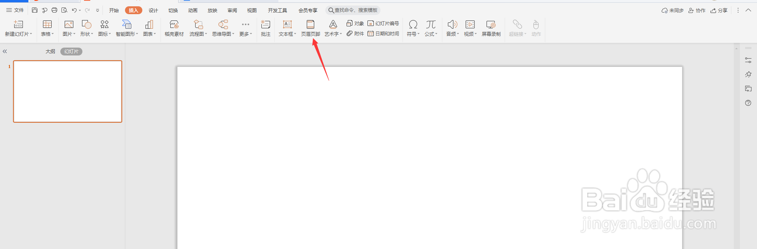Screen dimensions: 757x249
Task: Open the settings sliders icon in right sidebar
Action: pos(748,60)
